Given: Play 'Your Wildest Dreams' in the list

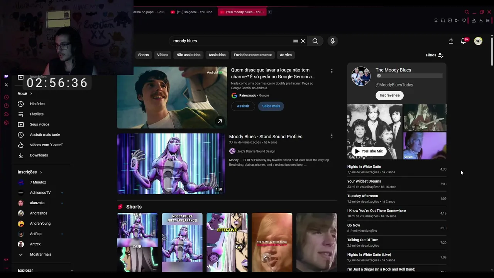Looking at the screenshot, I should pyautogui.click(x=397, y=184).
